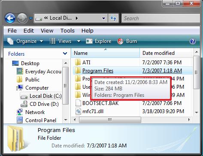Open recent pages dropdown beside Forward button

30,18
